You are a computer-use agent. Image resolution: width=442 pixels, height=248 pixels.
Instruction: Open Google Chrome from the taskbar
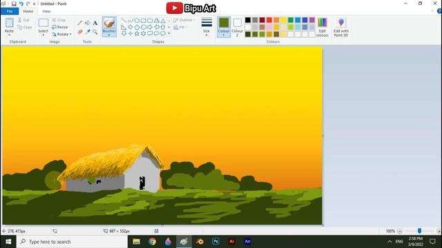coord(152,242)
